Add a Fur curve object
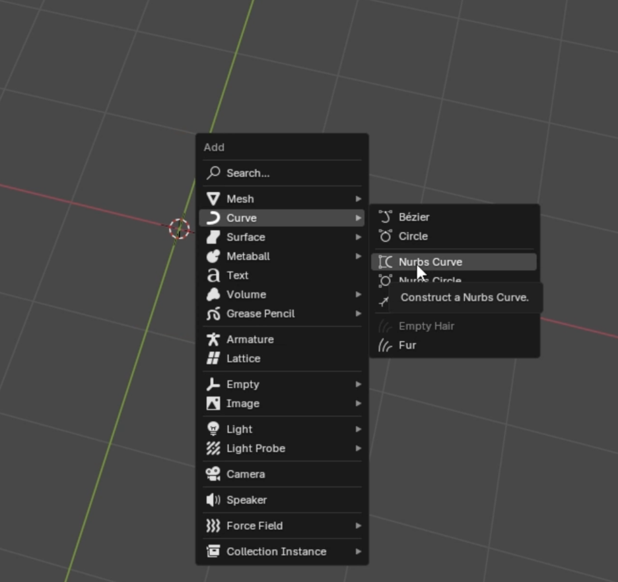618x582 pixels. (454, 345)
